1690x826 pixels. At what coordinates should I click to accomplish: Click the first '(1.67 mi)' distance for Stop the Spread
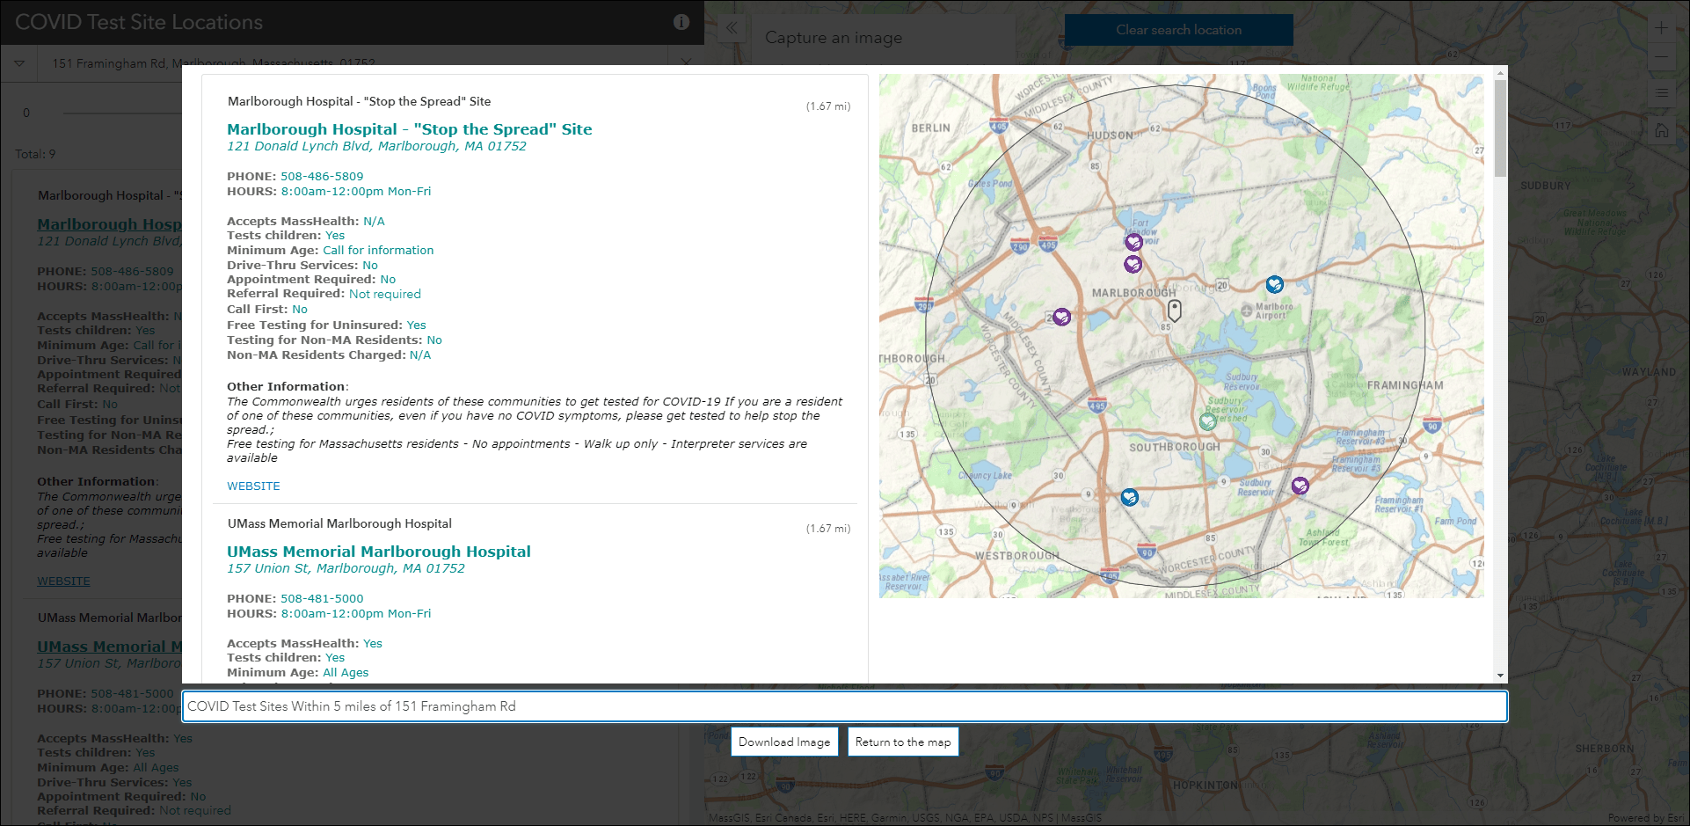point(828,106)
